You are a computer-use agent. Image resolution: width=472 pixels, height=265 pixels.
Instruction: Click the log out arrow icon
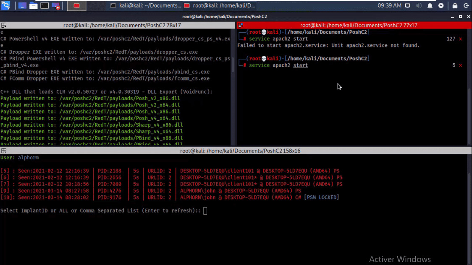pyautogui.click(x=466, y=6)
